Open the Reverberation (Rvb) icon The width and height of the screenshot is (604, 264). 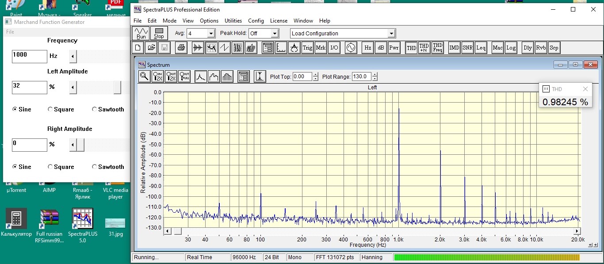pyautogui.click(x=541, y=48)
